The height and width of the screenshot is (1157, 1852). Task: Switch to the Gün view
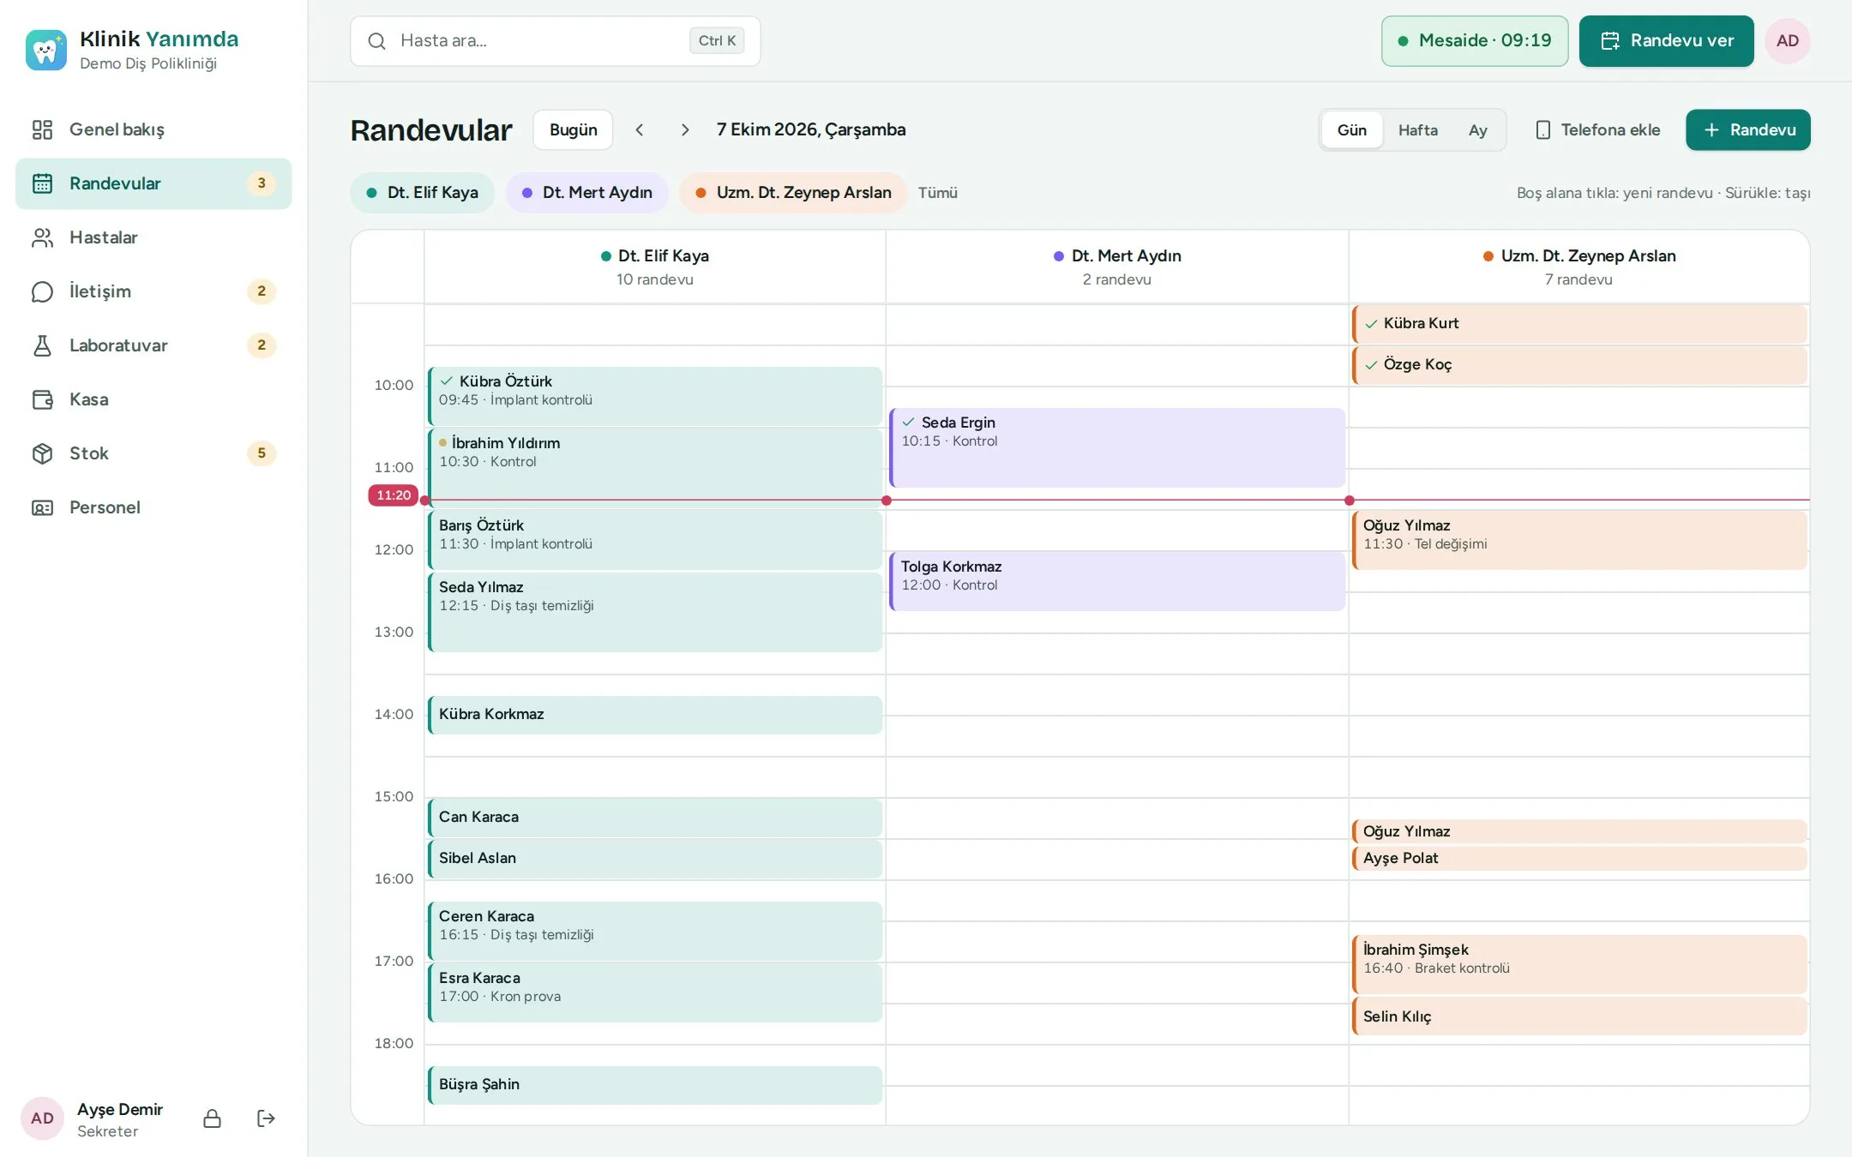click(x=1352, y=130)
